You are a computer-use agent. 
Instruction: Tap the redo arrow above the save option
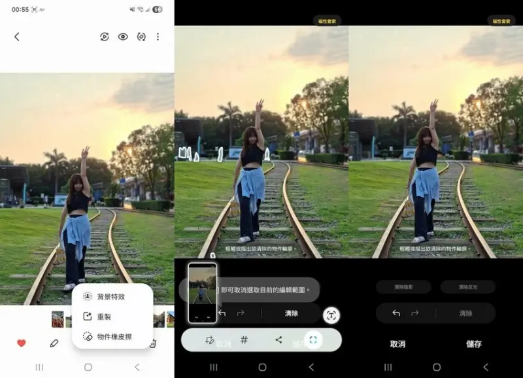coord(414,313)
